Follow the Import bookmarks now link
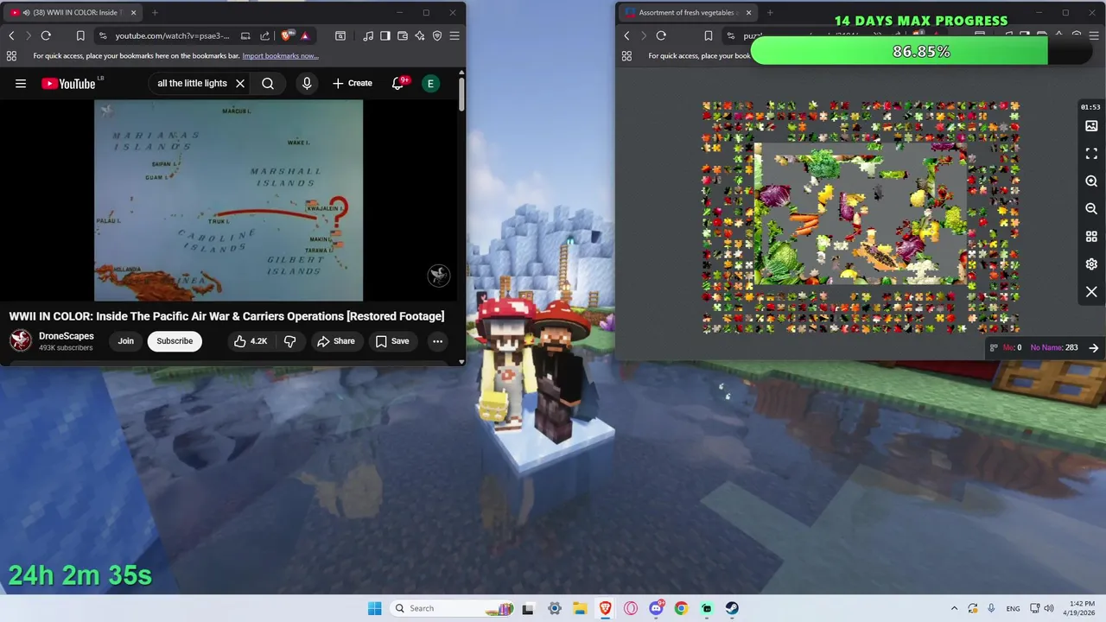Image resolution: width=1106 pixels, height=622 pixels. click(280, 56)
